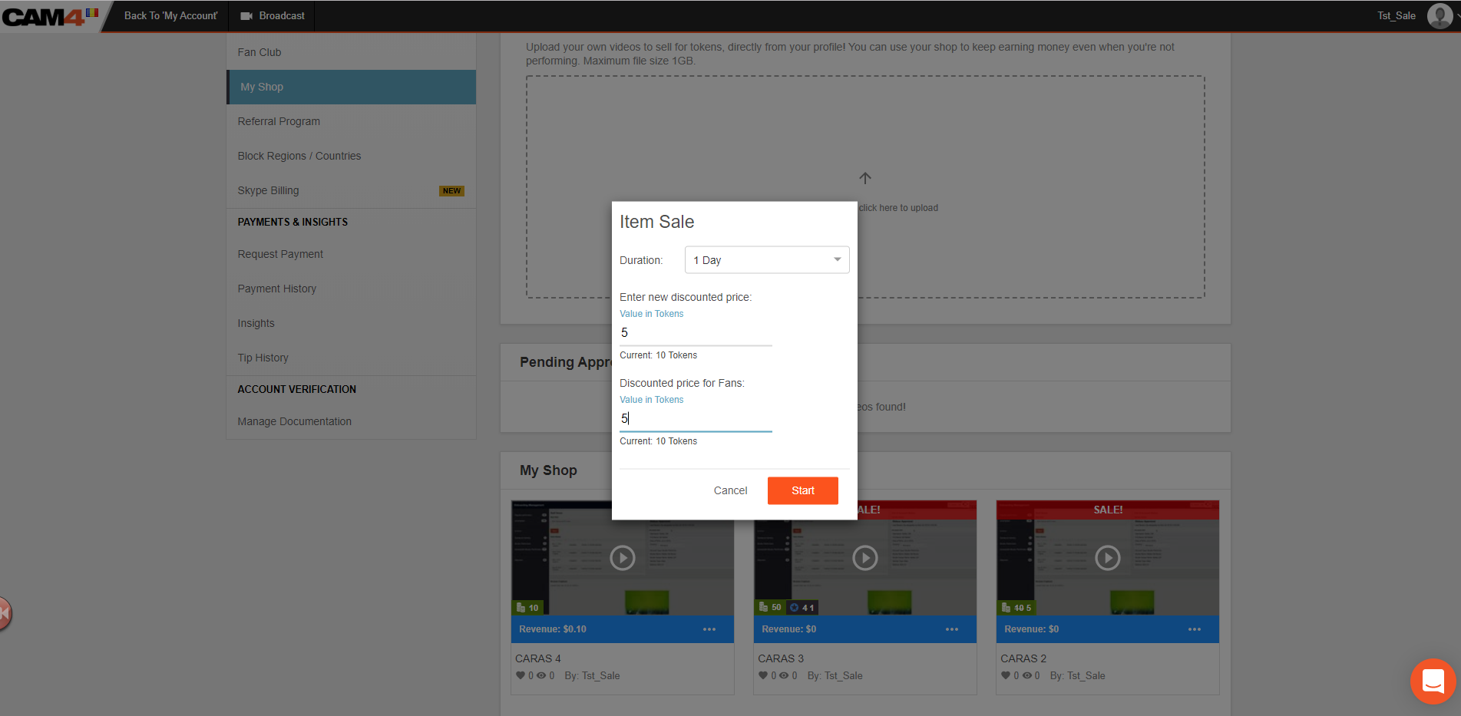Click the Start button in Item Sale
This screenshot has height=716, width=1461.
(802, 490)
